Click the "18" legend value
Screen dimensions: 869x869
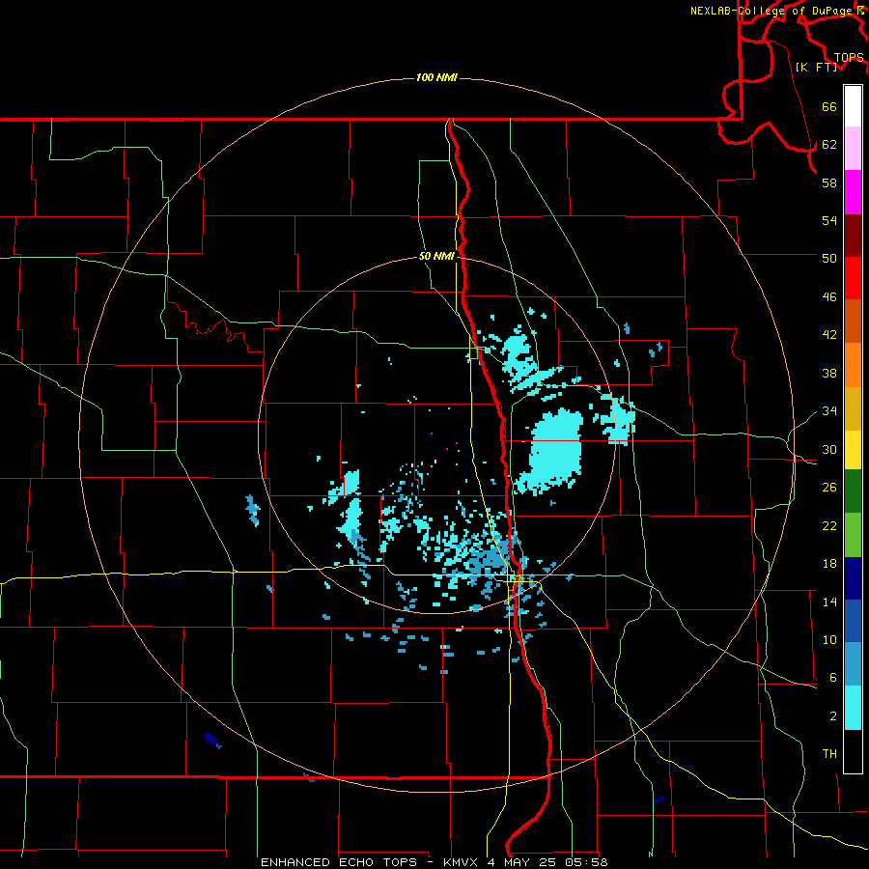click(x=829, y=564)
